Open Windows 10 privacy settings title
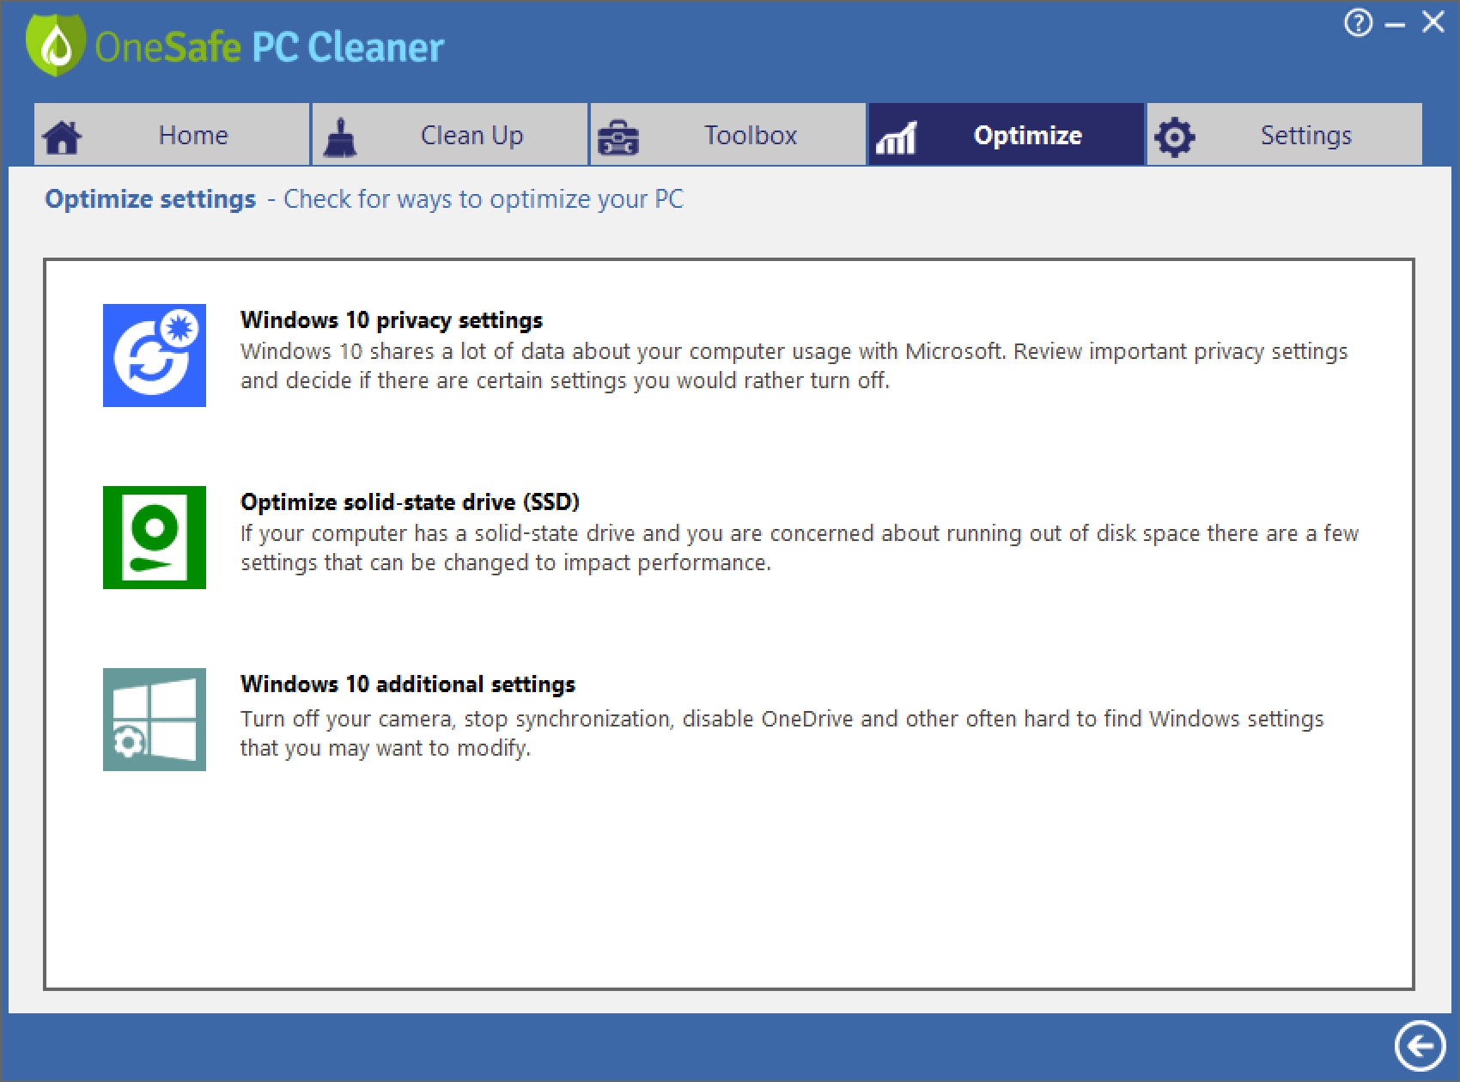Image resolution: width=1460 pixels, height=1082 pixels. pos(392,320)
